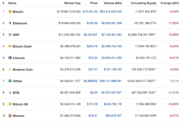
Task: Click the EOS icon
Action: tap(10, 92)
